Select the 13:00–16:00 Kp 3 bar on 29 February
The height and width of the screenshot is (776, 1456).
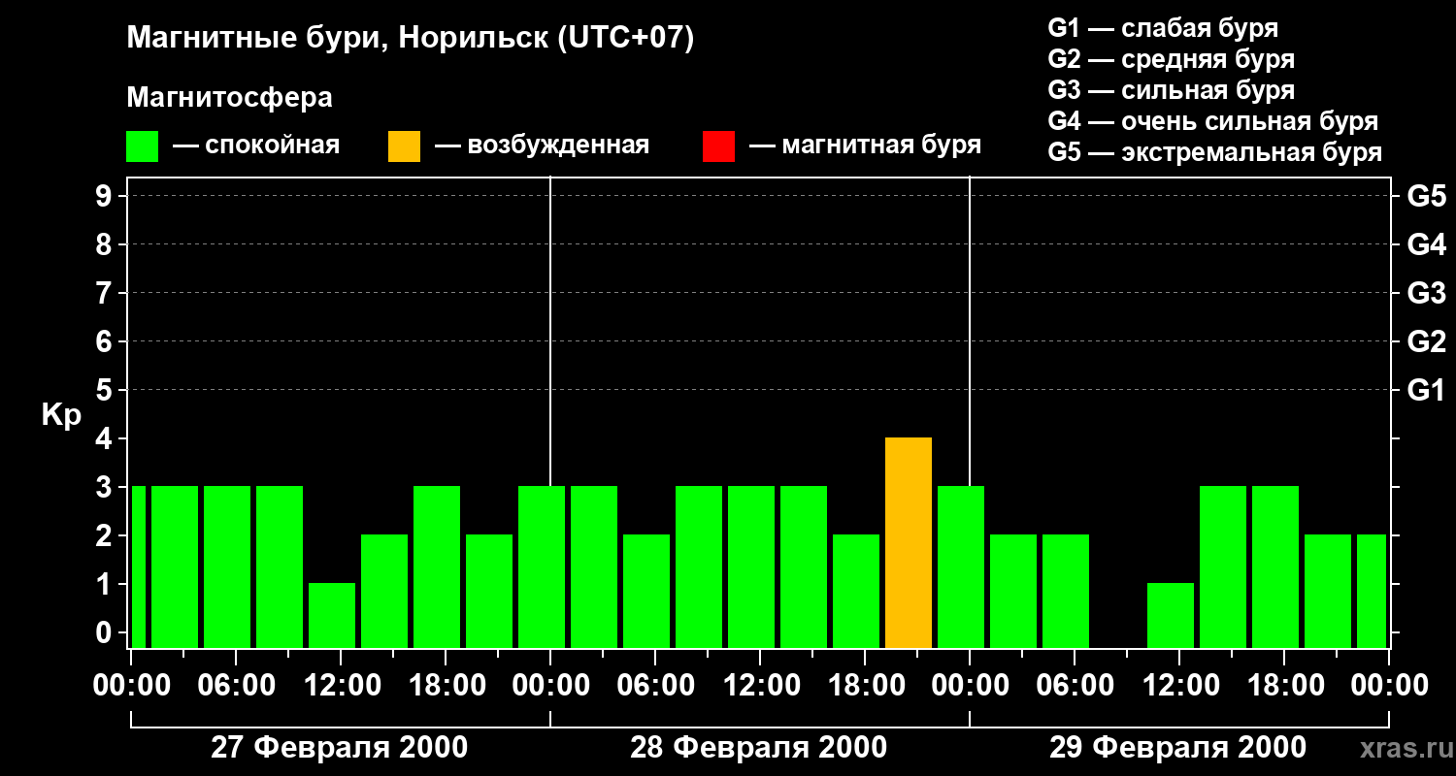coord(1223,566)
